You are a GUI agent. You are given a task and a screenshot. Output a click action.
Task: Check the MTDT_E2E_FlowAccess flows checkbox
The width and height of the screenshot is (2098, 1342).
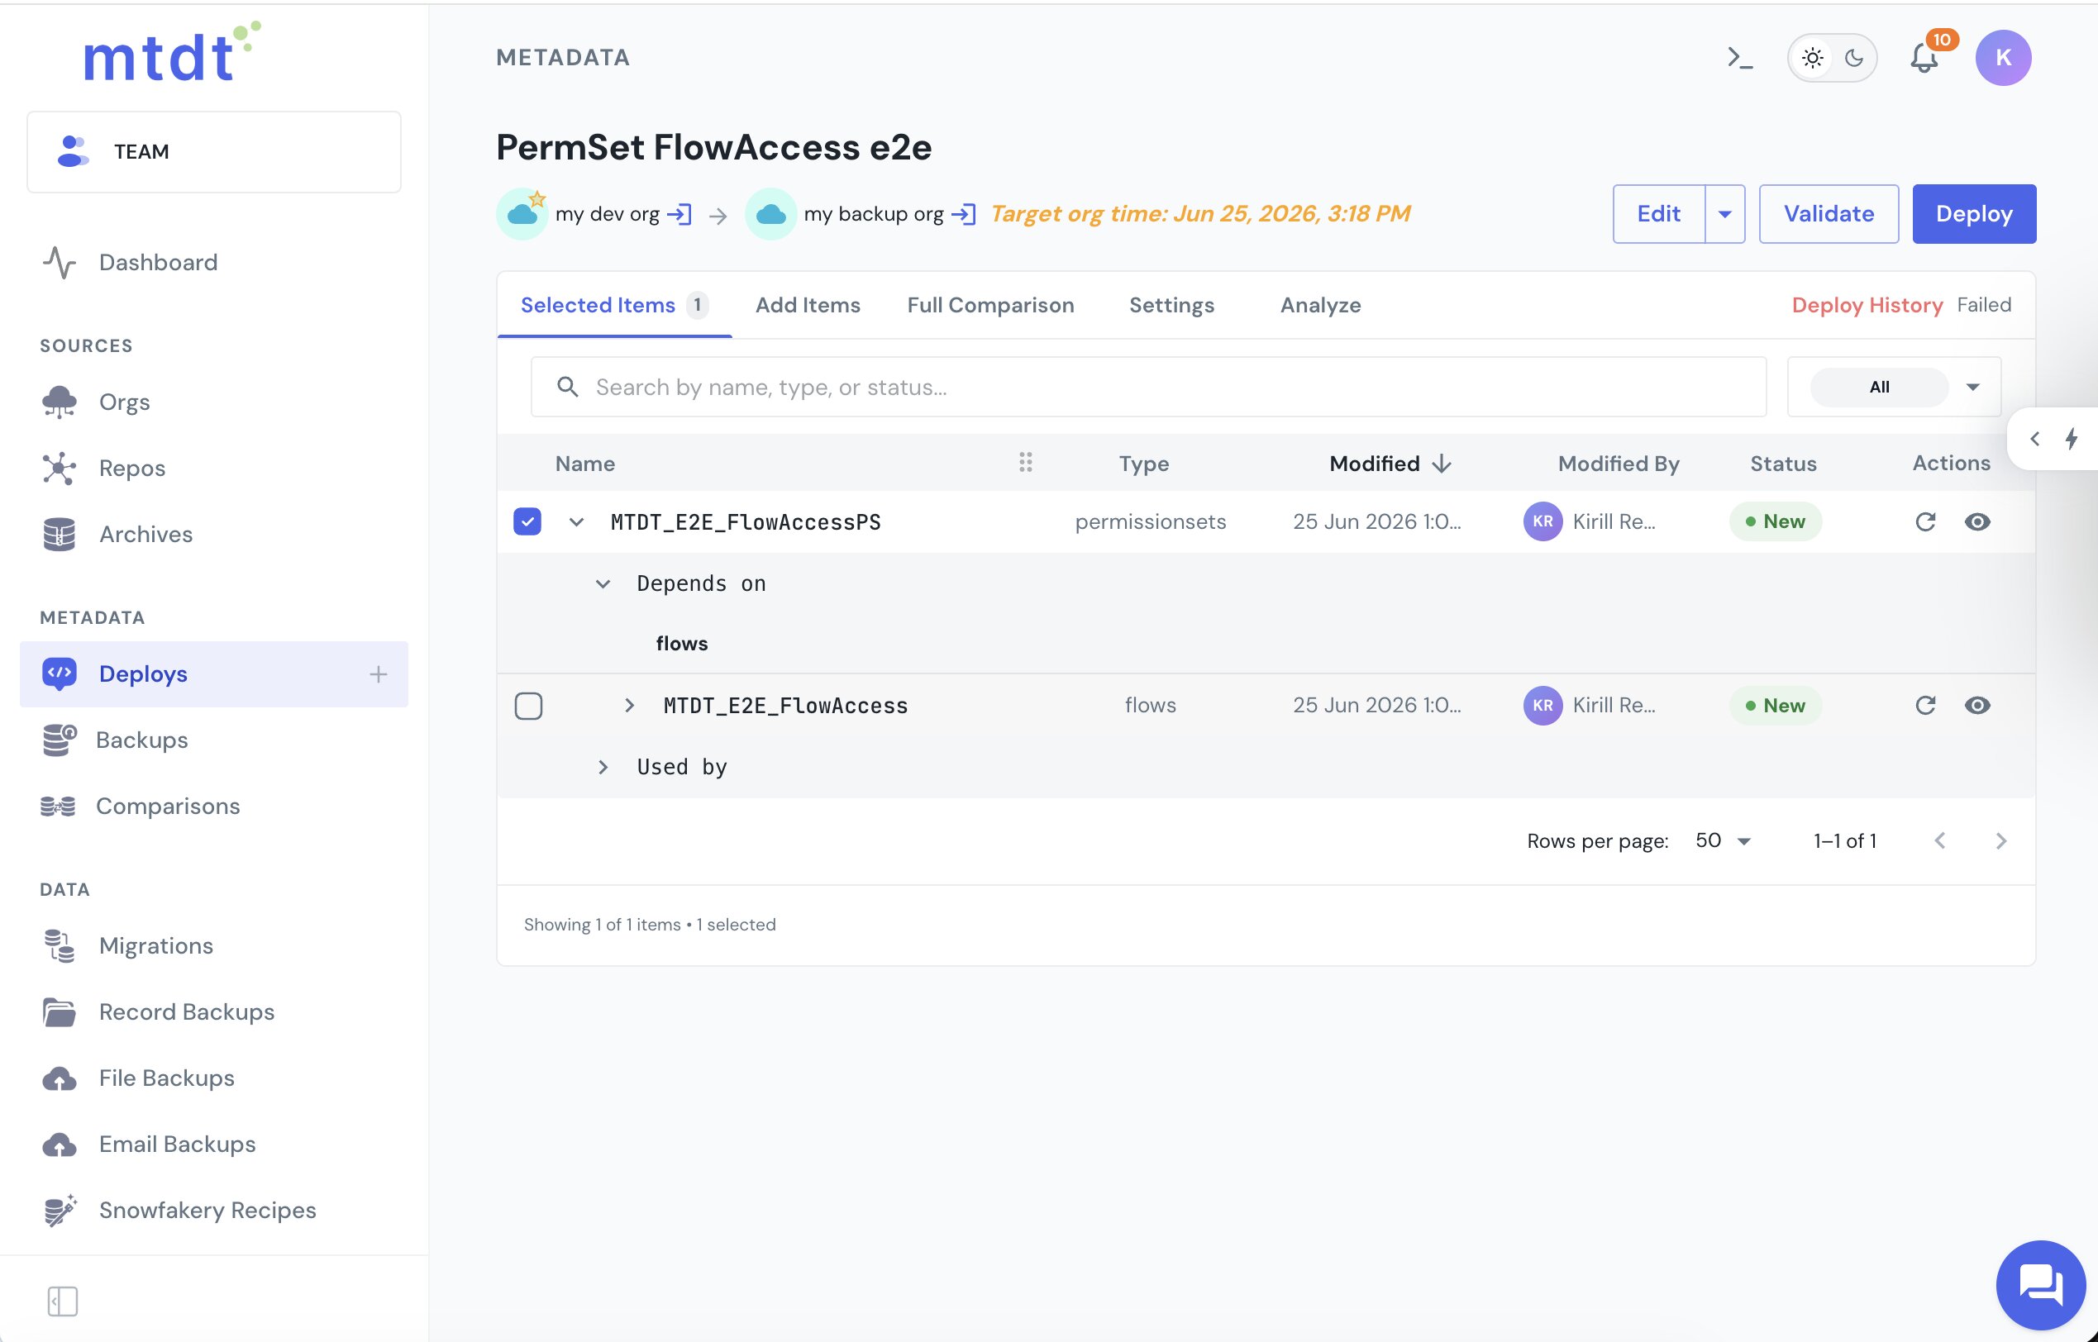click(x=528, y=705)
